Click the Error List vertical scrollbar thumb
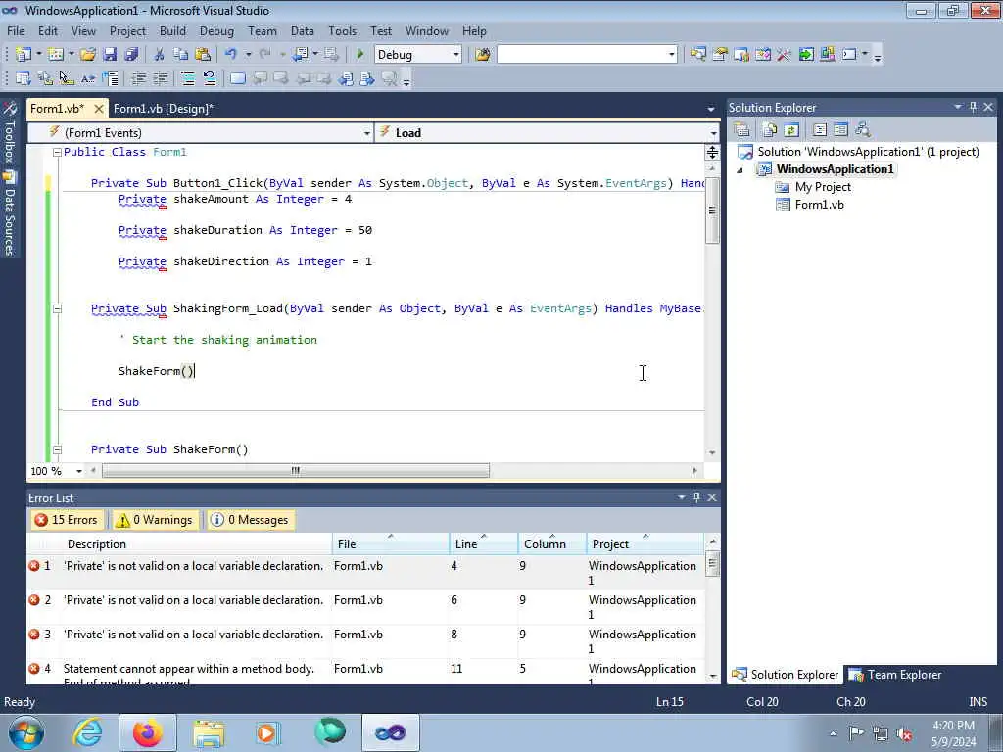The image size is (1003, 752). point(713,565)
